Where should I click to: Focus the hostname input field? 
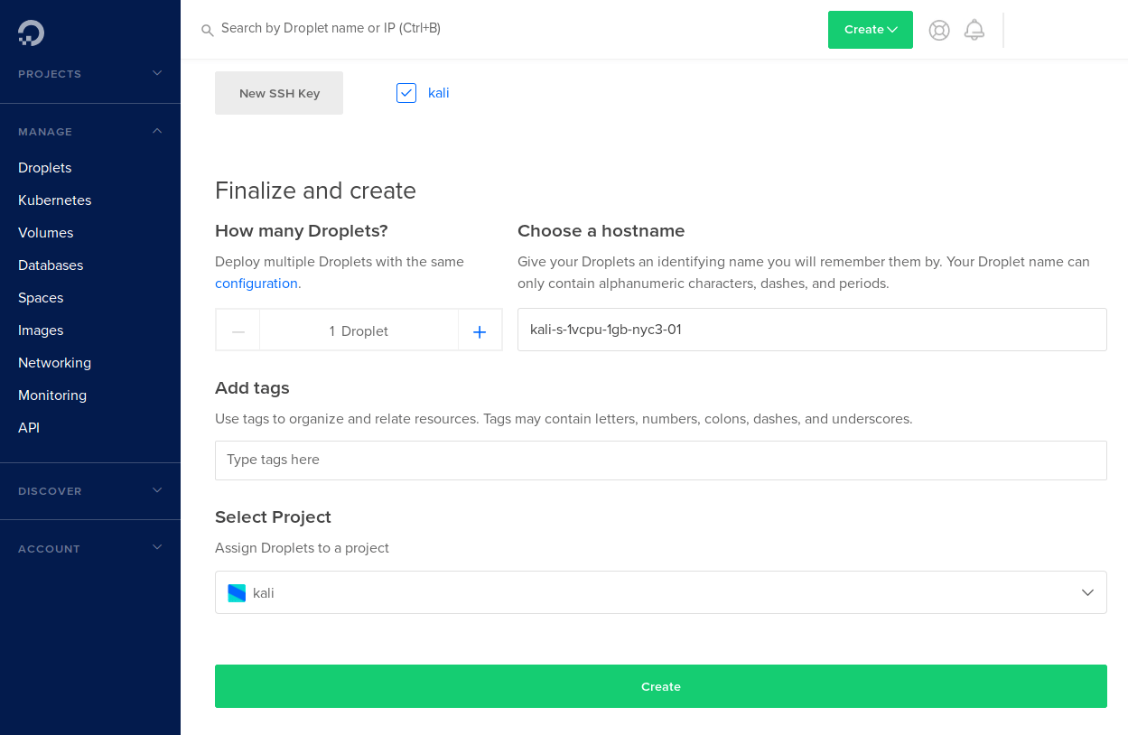(811, 330)
